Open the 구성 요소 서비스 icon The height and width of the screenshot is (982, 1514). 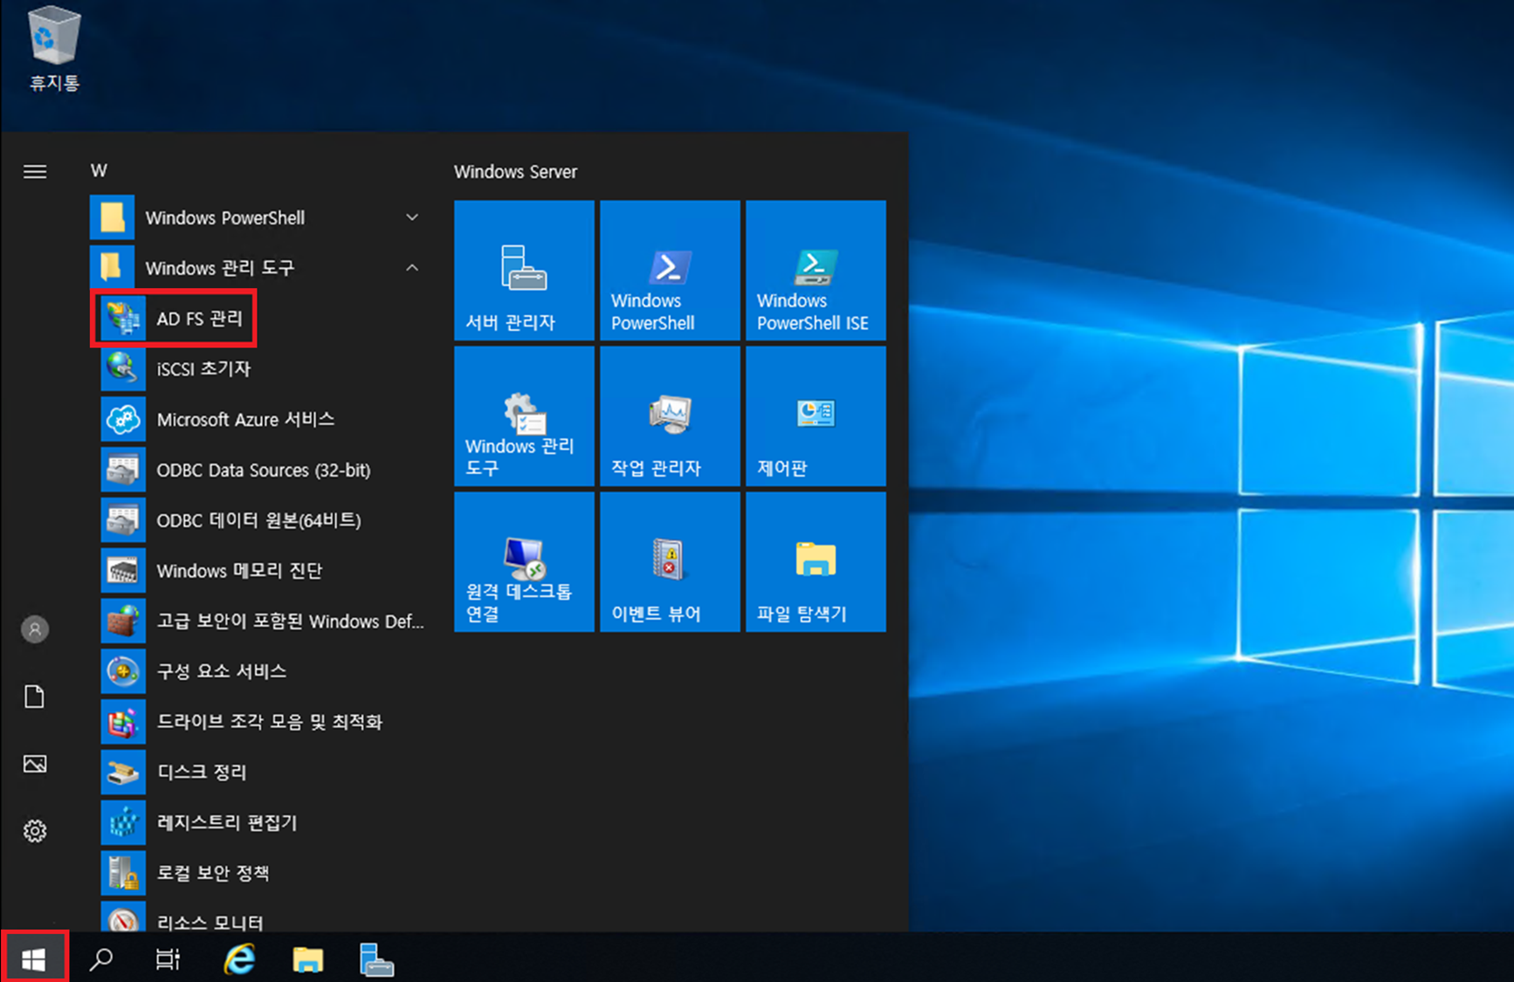coord(123,671)
